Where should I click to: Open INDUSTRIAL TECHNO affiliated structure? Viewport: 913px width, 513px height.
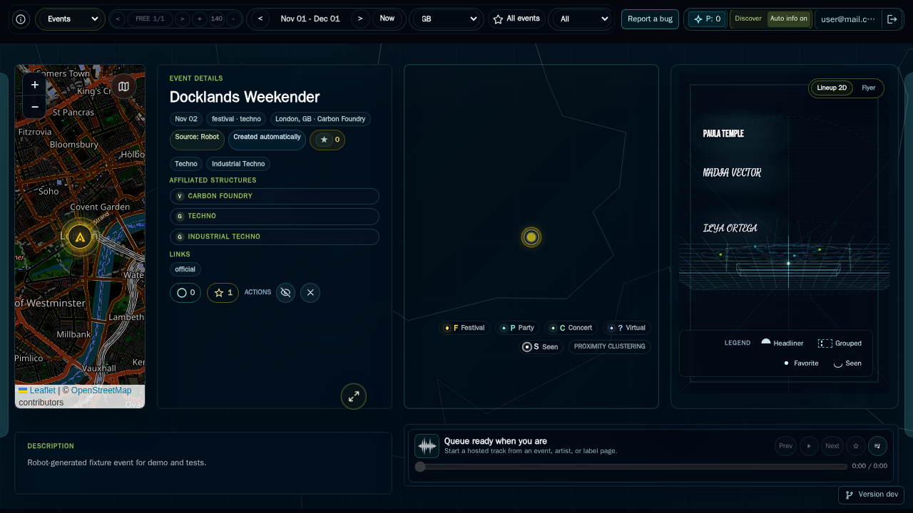[275, 237]
